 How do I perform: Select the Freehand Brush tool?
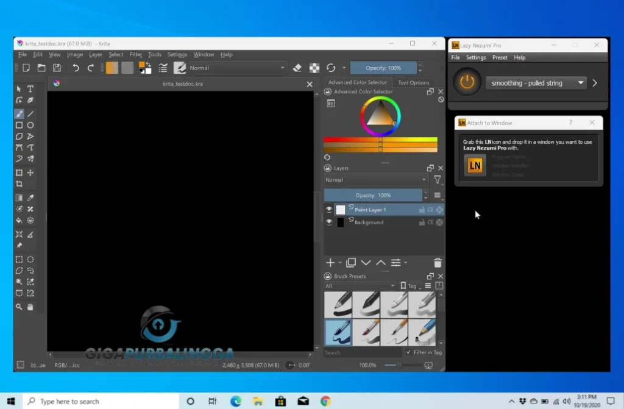point(19,114)
